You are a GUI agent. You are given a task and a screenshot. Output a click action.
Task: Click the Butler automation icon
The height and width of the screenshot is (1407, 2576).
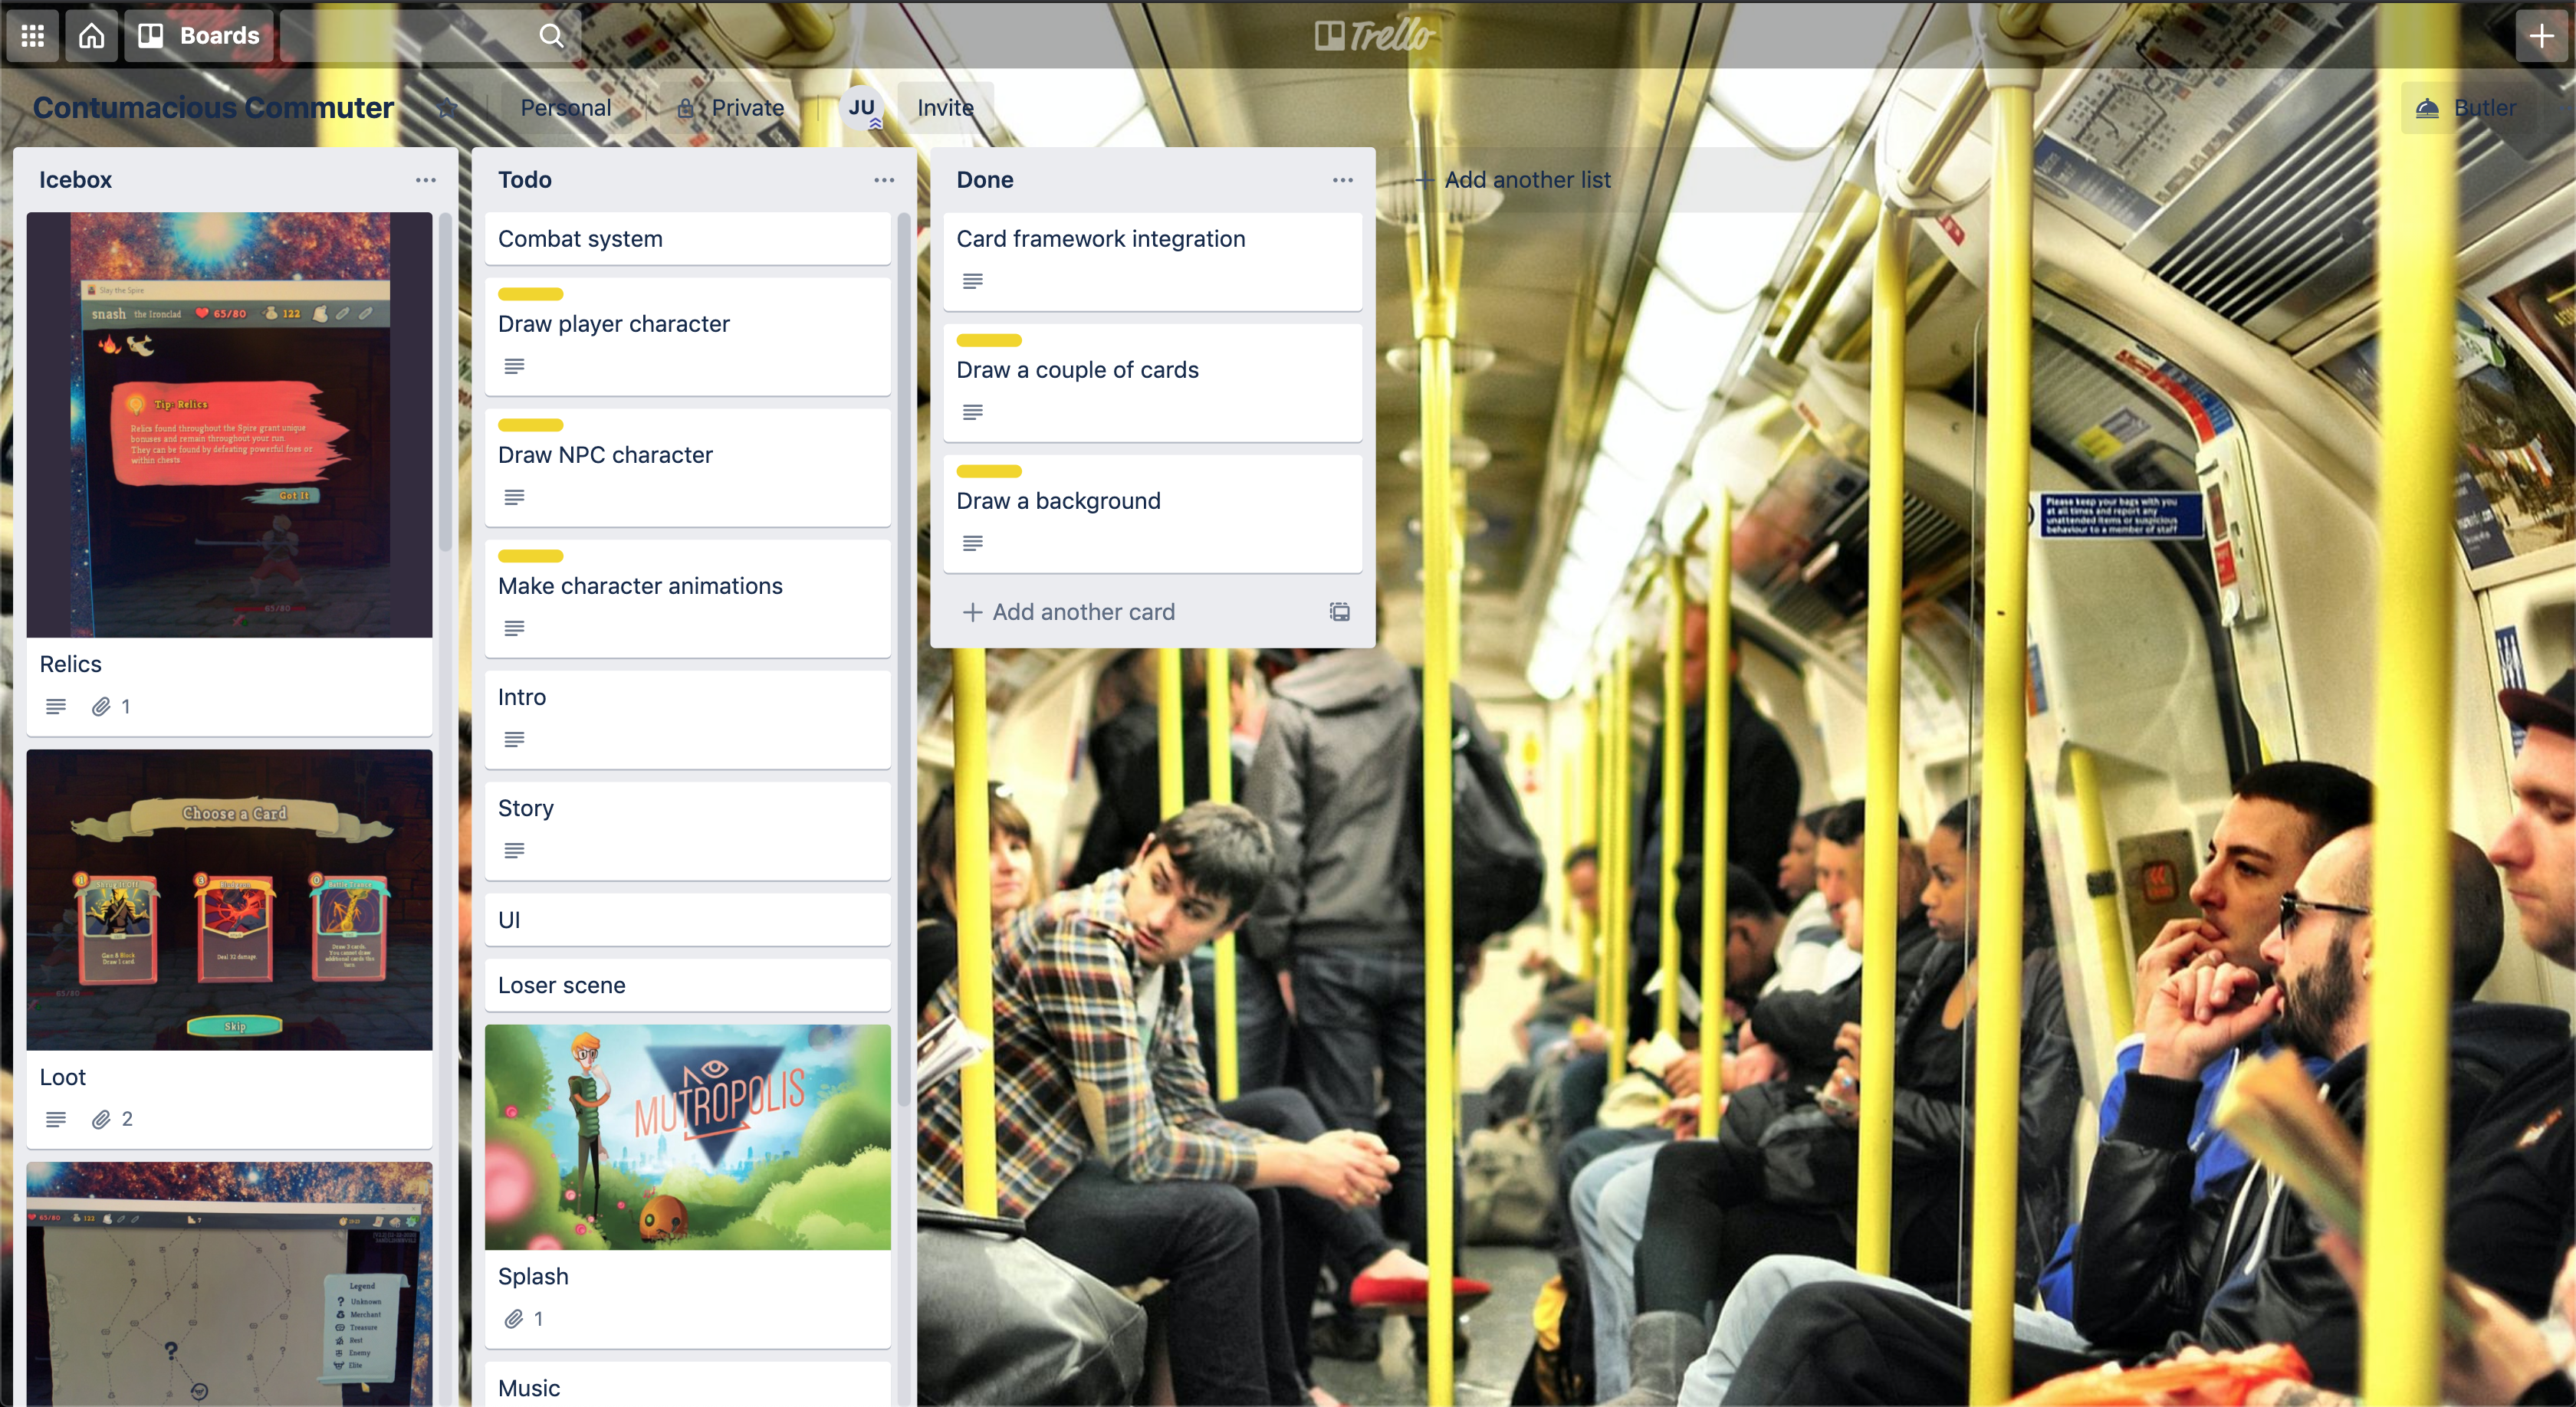pos(2427,107)
